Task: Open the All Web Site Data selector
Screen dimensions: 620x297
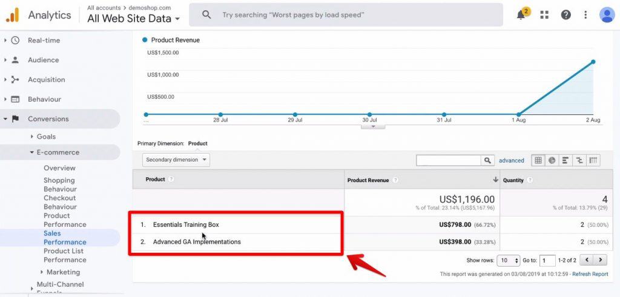Action: (134, 19)
